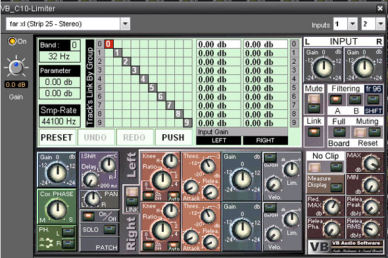Click the 32 Hz band frequency field
The width and height of the screenshot is (388, 258).
tap(59, 57)
